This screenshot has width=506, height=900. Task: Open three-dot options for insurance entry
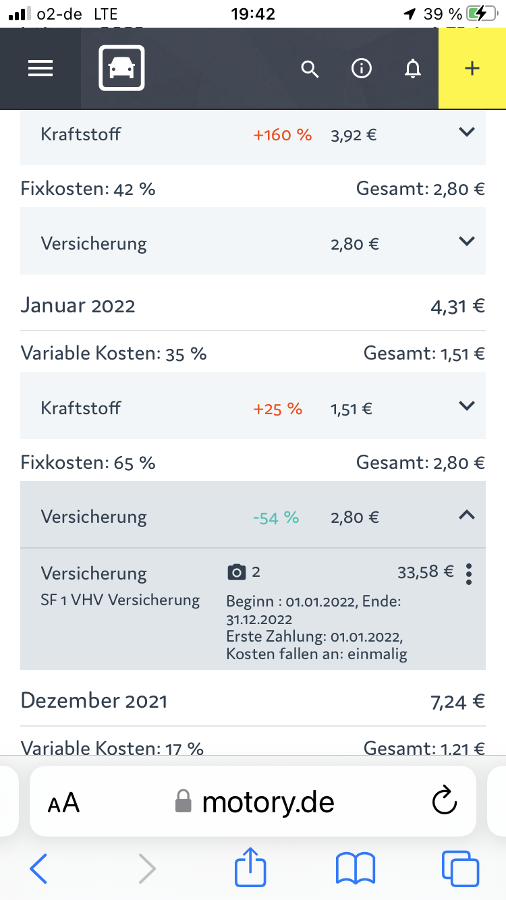point(470,574)
